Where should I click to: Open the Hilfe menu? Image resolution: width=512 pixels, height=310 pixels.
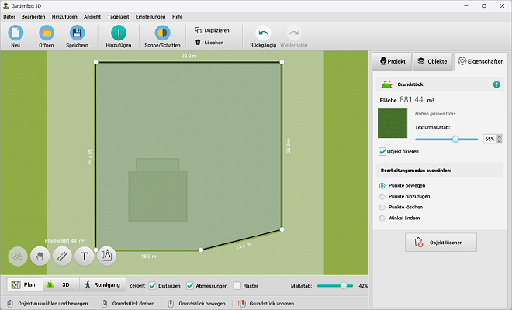click(178, 16)
